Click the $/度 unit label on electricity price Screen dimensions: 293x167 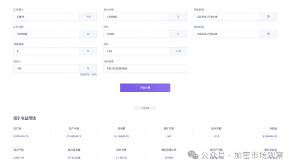(x=178, y=51)
